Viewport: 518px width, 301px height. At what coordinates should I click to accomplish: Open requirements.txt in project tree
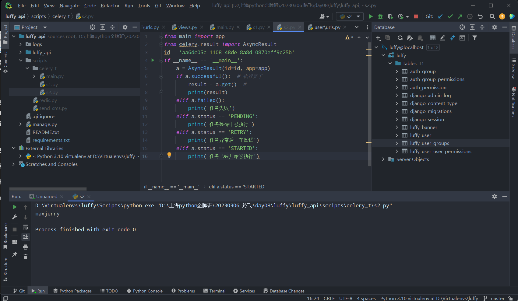[x=51, y=140]
